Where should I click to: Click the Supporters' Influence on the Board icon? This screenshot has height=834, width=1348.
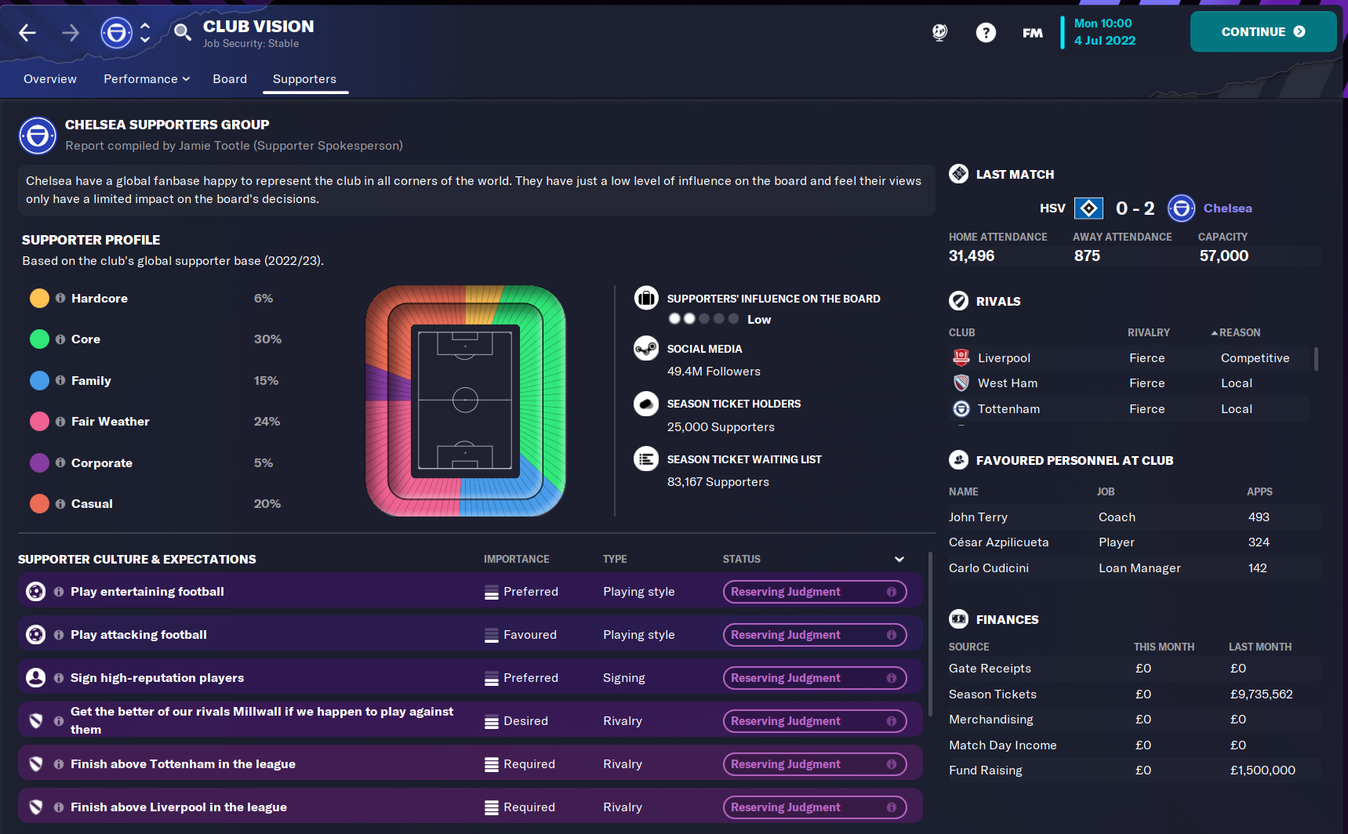tap(646, 298)
